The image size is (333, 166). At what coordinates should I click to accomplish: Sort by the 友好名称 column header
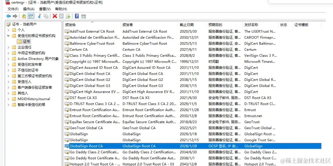[x=261, y=25]
